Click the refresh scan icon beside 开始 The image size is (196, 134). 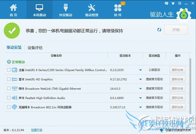[159, 30]
